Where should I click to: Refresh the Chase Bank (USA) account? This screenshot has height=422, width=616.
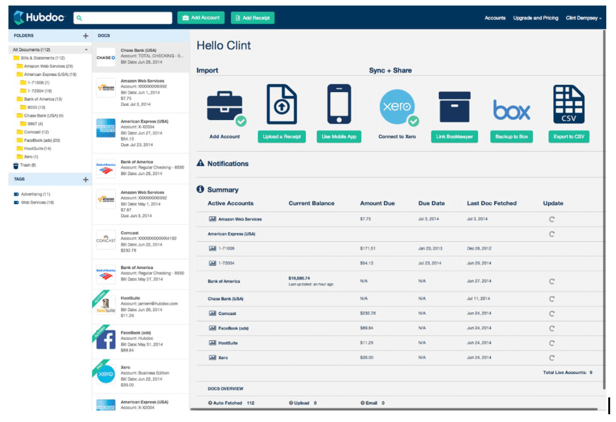point(552,299)
